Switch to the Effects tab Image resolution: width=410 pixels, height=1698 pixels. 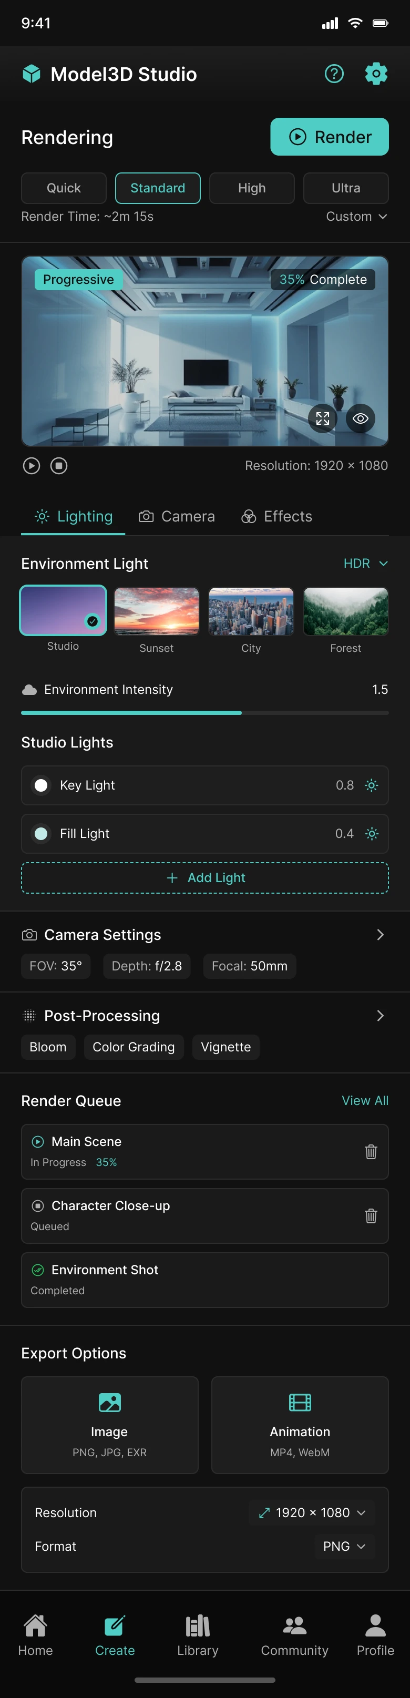pos(277,516)
